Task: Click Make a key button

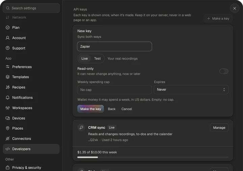Action: pyautogui.click(x=218, y=19)
